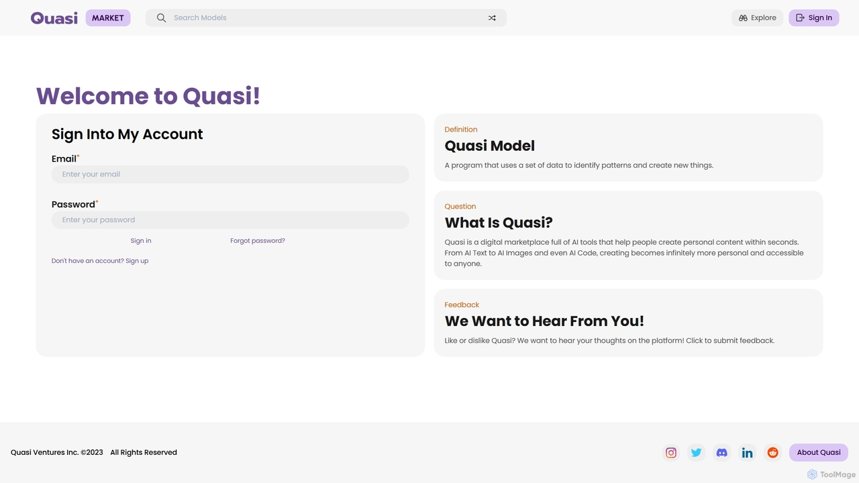Image resolution: width=859 pixels, height=483 pixels.
Task: Open the Quasi Model definition card
Action: (628, 148)
